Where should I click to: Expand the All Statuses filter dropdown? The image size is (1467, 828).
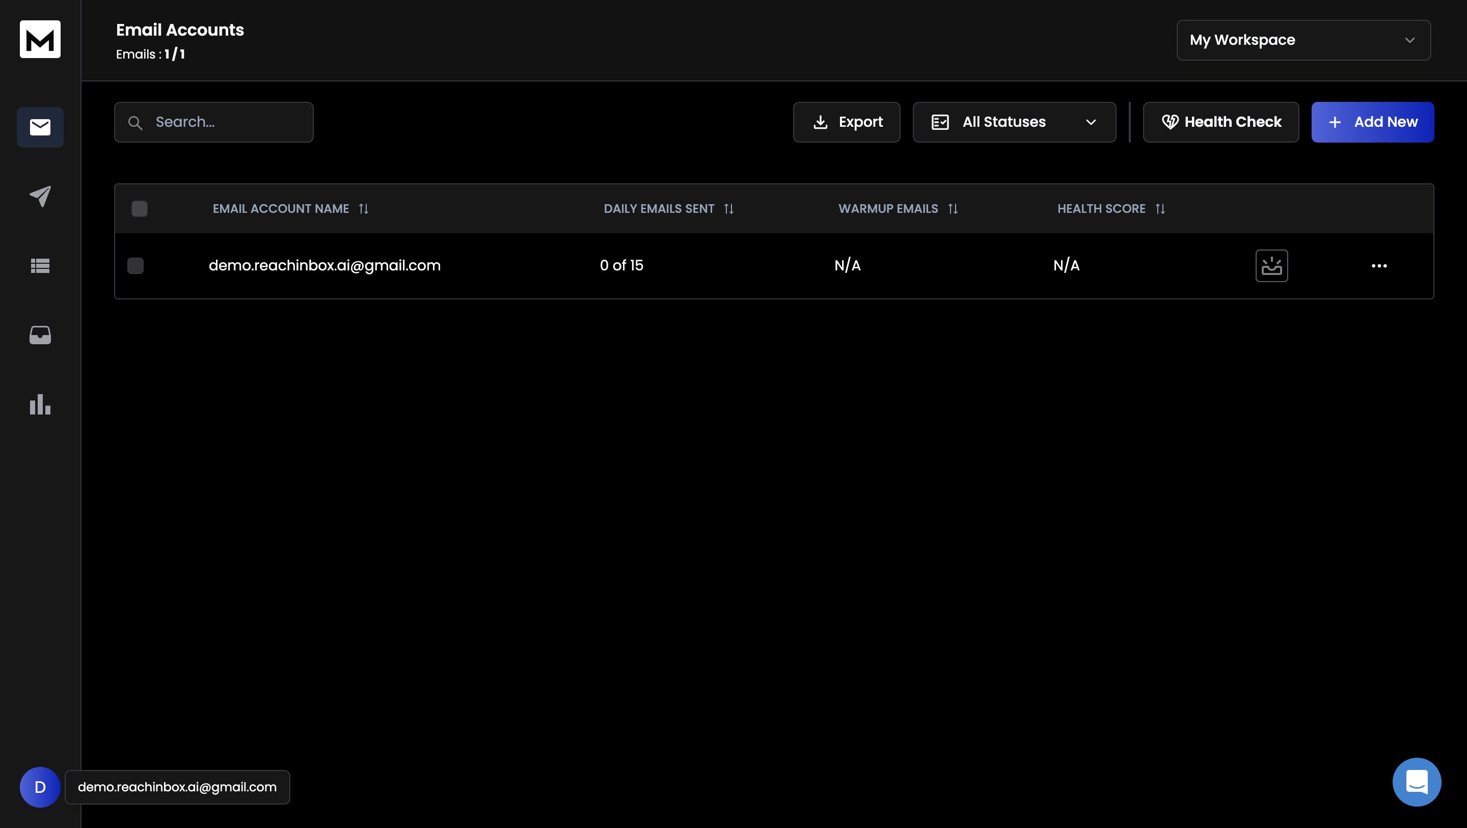pyautogui.click(x=1014, y=122)
